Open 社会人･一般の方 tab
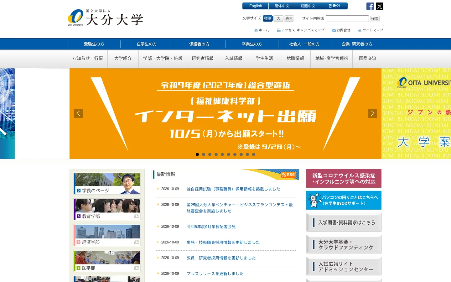 (304, 44)
